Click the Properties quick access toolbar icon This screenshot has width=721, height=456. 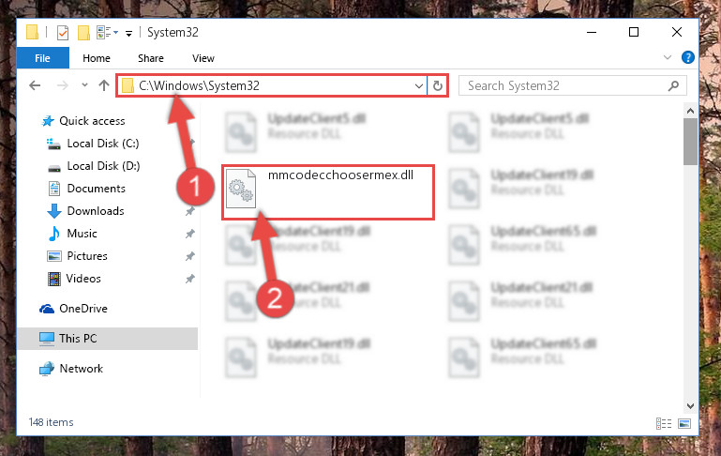(x=63, y=33)
